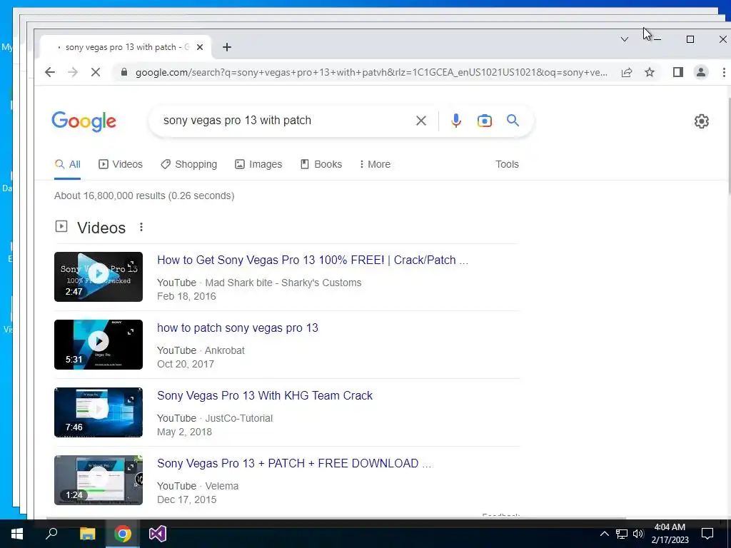Play the 7:46 video thumbnail

point(99,412)
